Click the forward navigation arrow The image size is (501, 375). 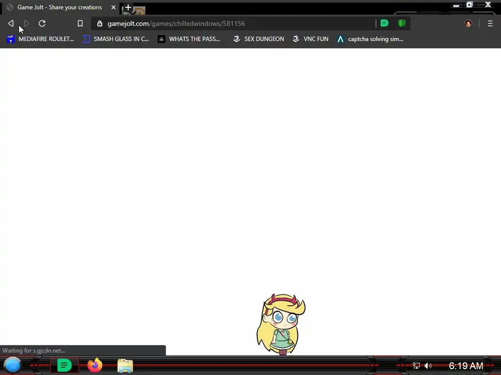[26, 23]
